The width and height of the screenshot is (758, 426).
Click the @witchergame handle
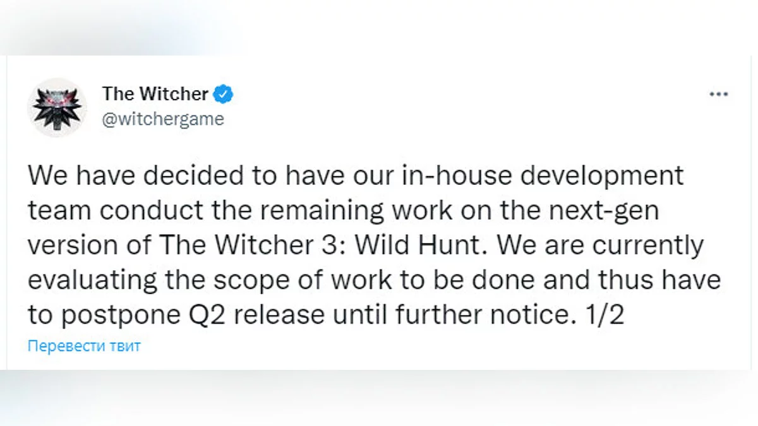coord(163,119)
